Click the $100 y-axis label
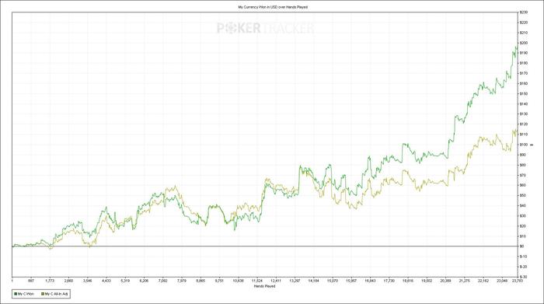 tap(523, 145)
